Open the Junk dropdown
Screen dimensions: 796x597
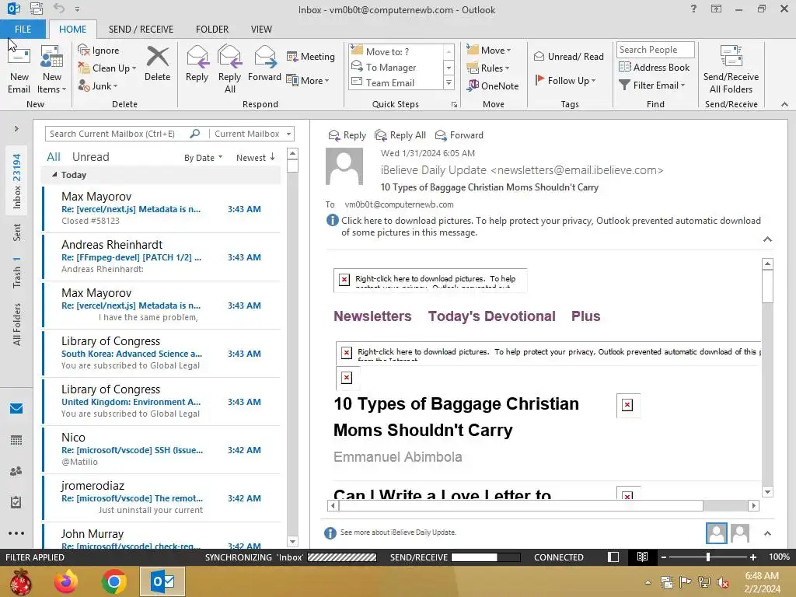click(98, 86)
